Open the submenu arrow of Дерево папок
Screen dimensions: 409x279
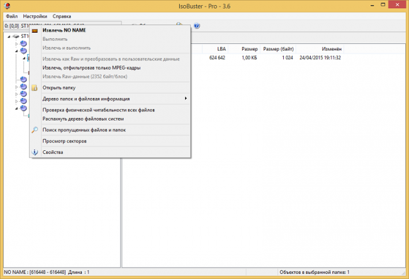tap(186, 99)
